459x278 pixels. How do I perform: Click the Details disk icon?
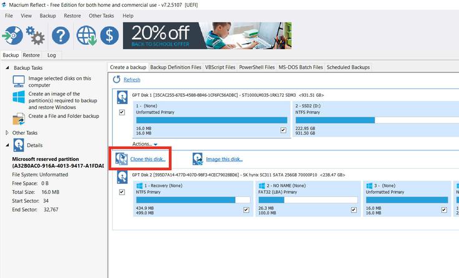click(x=19, y=145)
